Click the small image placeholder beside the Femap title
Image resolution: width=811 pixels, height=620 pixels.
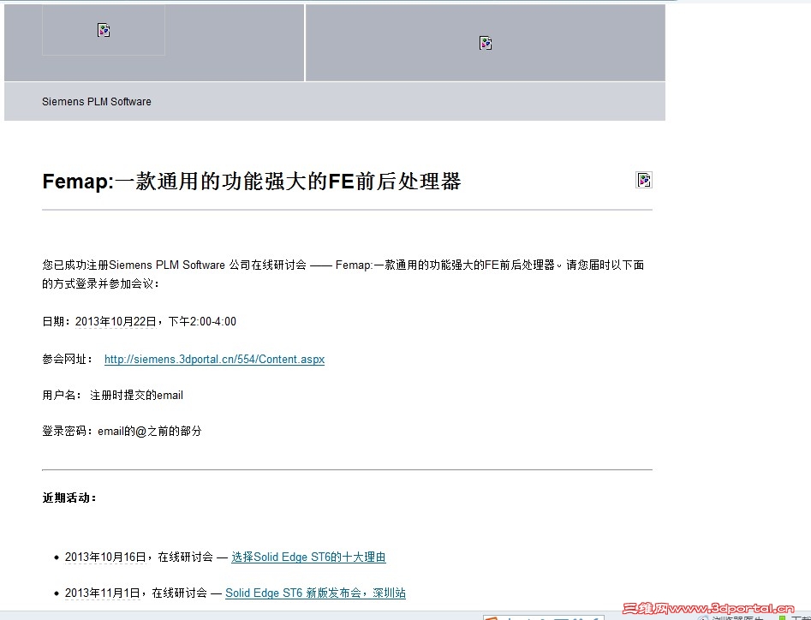pyautogui.click(x=643, y=179)
